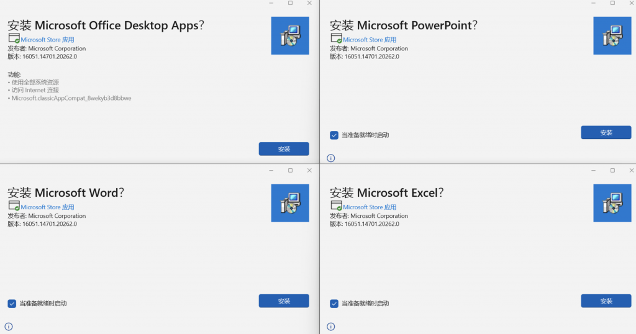Image resolution: width=636 pixels, height=334 pixels.
Task: Maximize the Office Desktop Apps installer window
Action: (291, 3)
